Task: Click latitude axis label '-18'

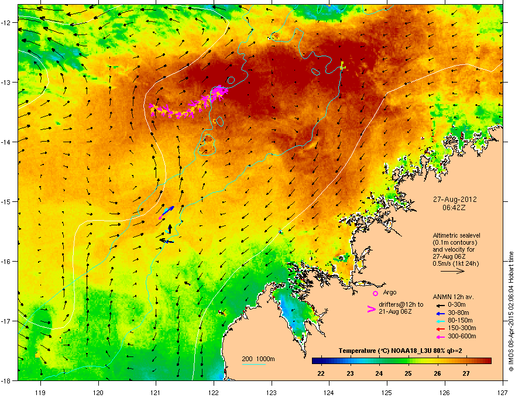Action: pyautogui.click(x=6, y=380)
